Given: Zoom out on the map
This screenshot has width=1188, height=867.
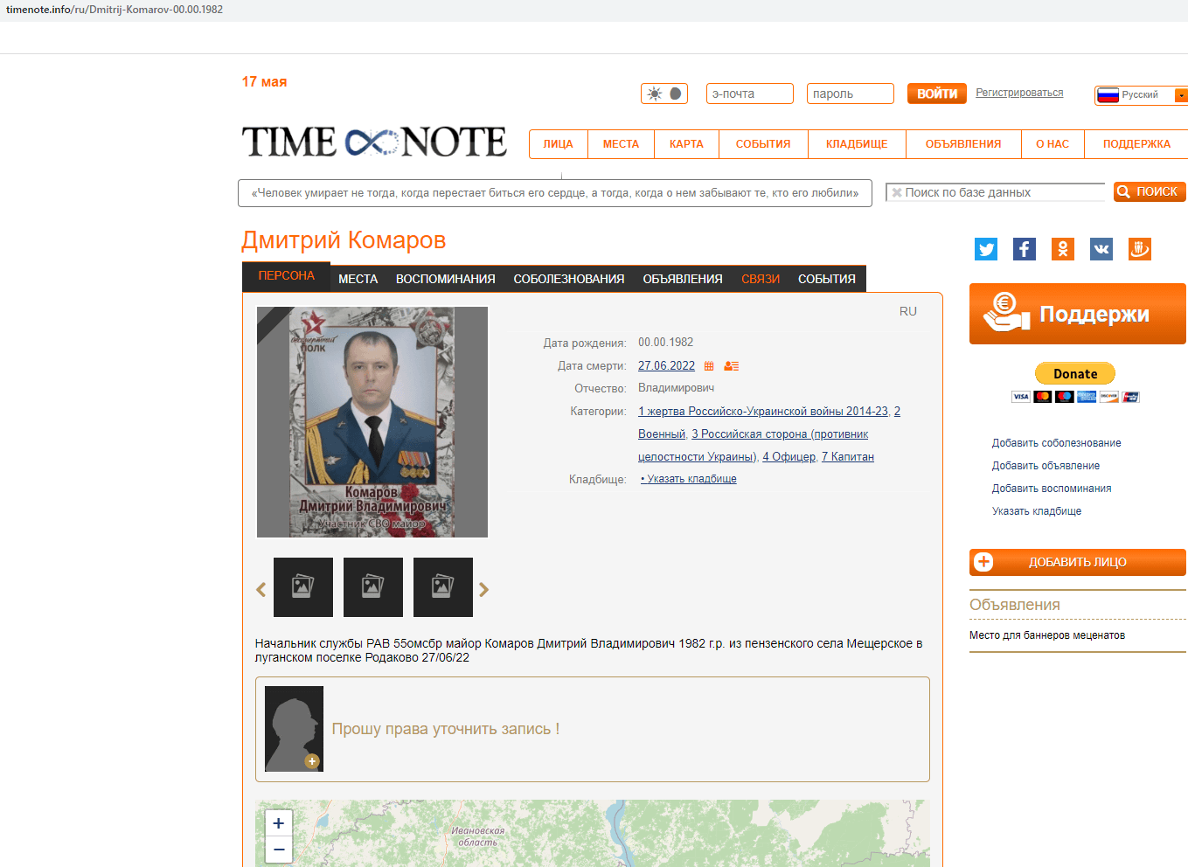Looking at the screenshot, I should click(279, 850).
